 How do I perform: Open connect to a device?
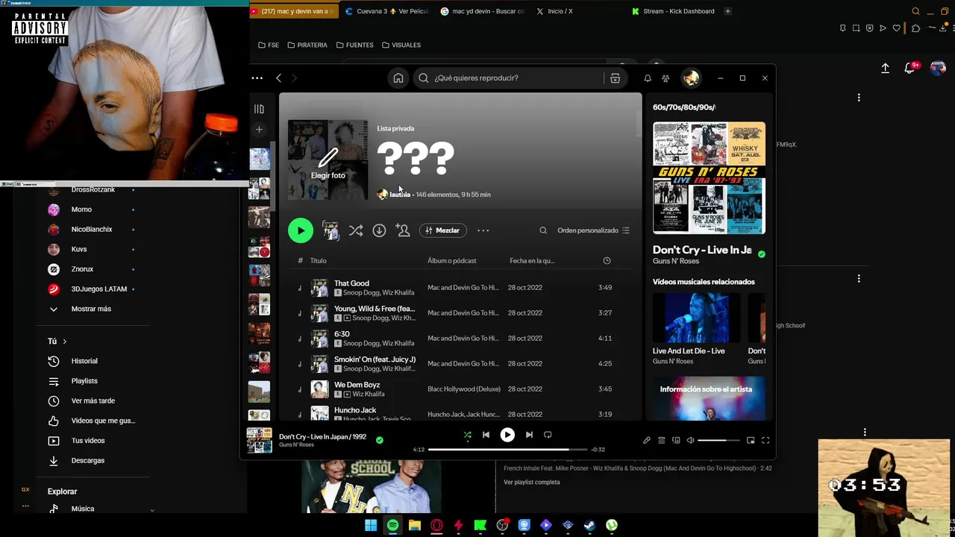pos(676,441)
